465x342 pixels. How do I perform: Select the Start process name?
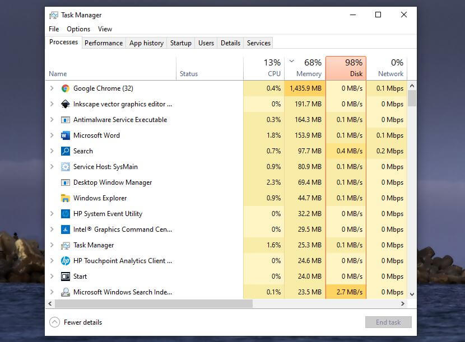point(80,277)
